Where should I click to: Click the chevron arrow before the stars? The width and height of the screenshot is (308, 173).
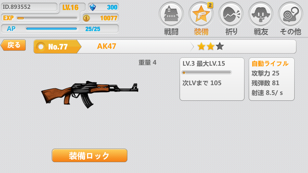(192, 47)
